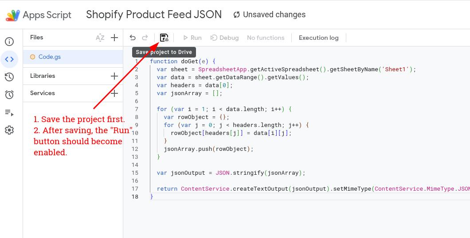Open Project History clock icon in sidebar
470x238 pixels.
point(9,77)
